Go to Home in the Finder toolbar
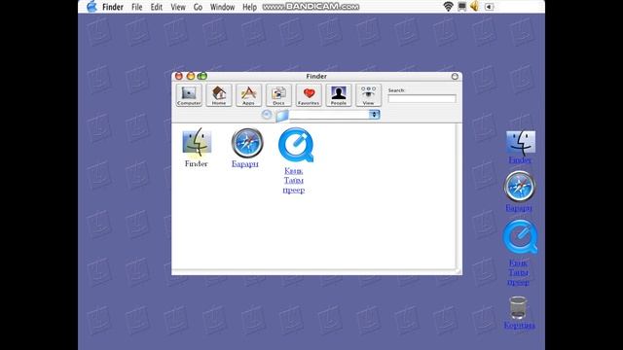Screen dimensions: 623x350 click(x=218, y=95)
